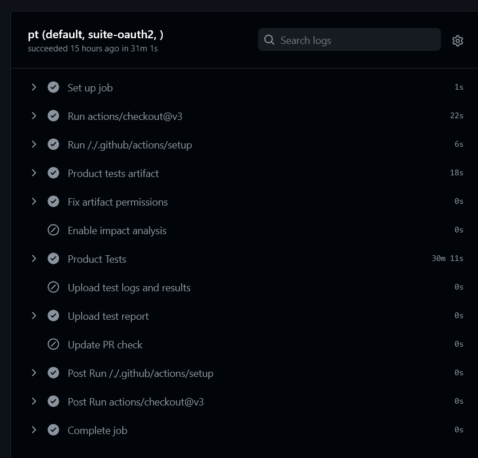Click success icon beside Run /./.github/actions/setup
478x458 pixels.
pyautogui.click(x=53, y=144)
